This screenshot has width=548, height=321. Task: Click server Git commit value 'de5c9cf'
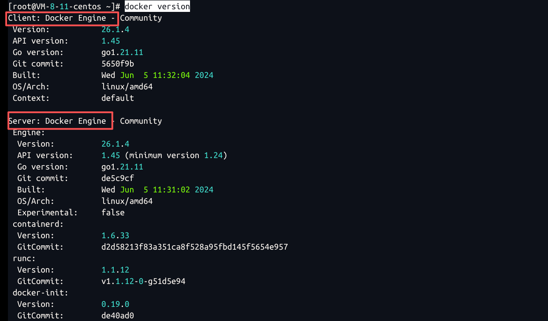118,178
